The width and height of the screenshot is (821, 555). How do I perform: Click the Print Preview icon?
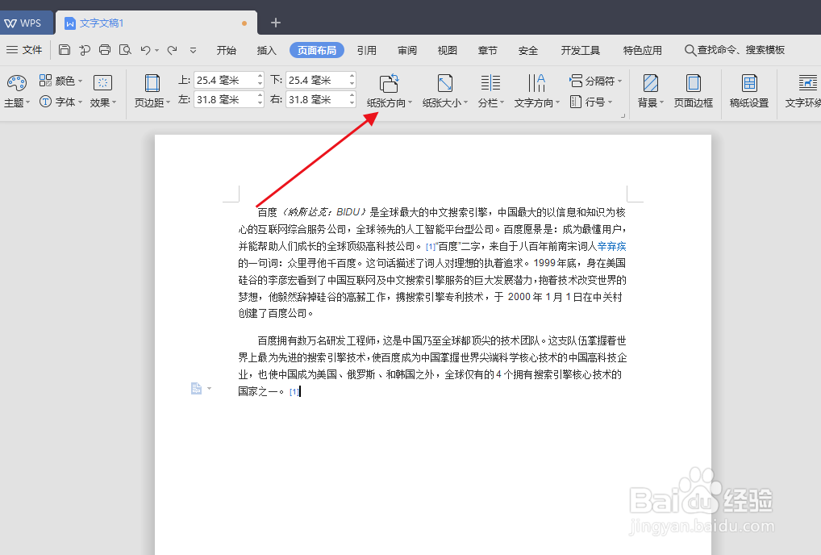coord(125,50)
